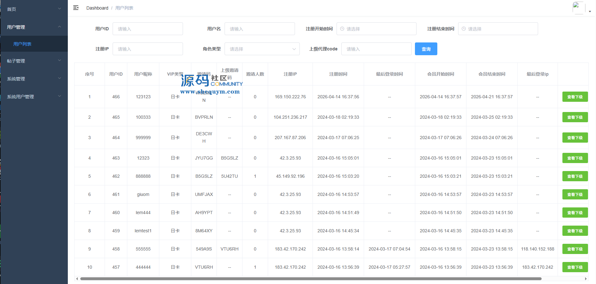Viewport: 596px width, 284px height.
Task: Click the Dashboard breadcrumb link
Action: [x=97, y=8]
